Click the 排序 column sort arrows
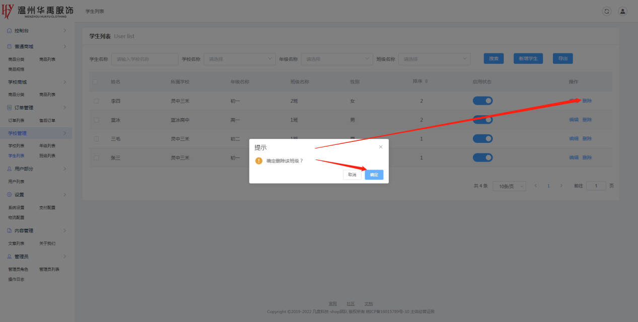Screen dimensions: 638x322 427,82
